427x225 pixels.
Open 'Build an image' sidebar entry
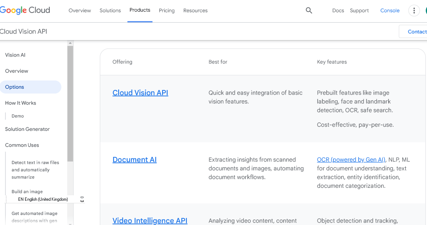[27, 192]
